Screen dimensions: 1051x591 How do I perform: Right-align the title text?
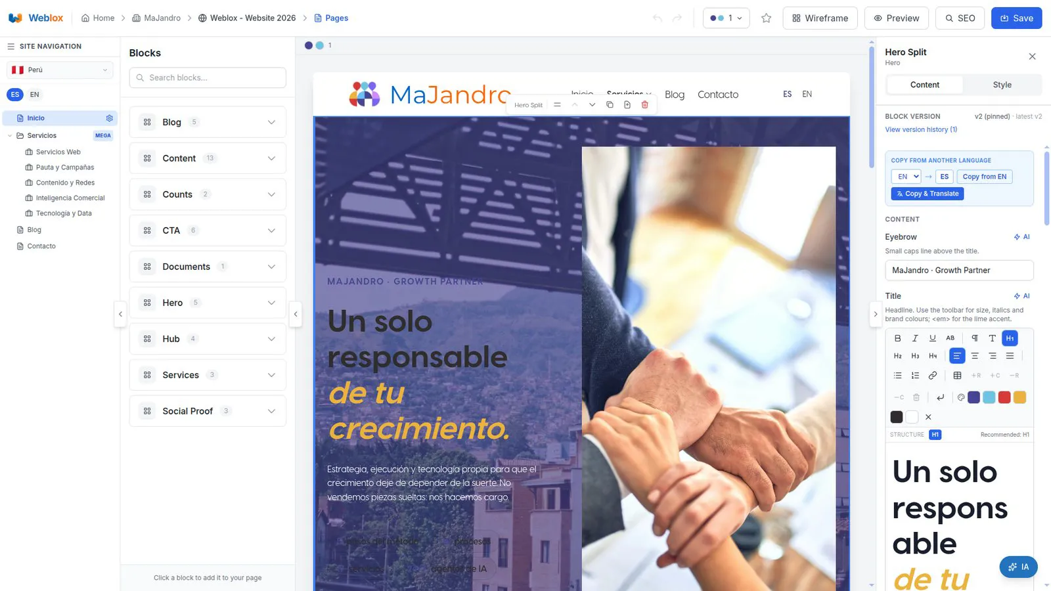point(993,356)
